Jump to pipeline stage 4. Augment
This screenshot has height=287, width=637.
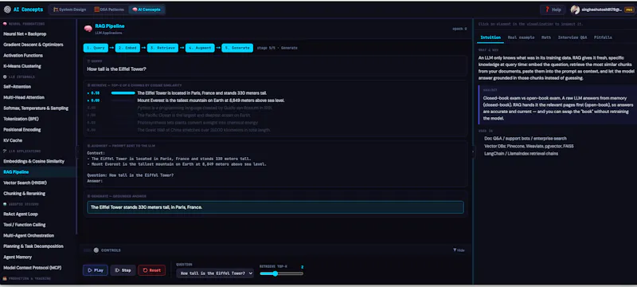(200, 48)
